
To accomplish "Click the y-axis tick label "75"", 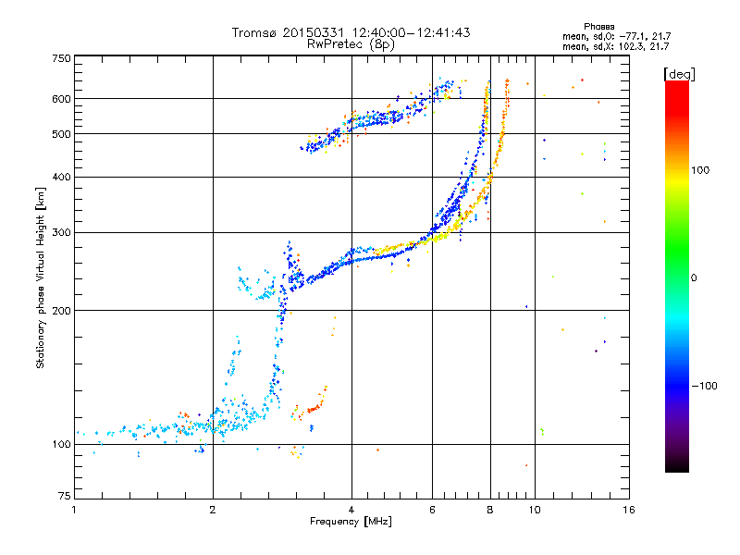I will [x=65, y=496].
